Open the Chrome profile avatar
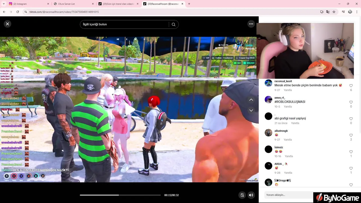Screen dimensions: 361x203 (x=350, y=12)
